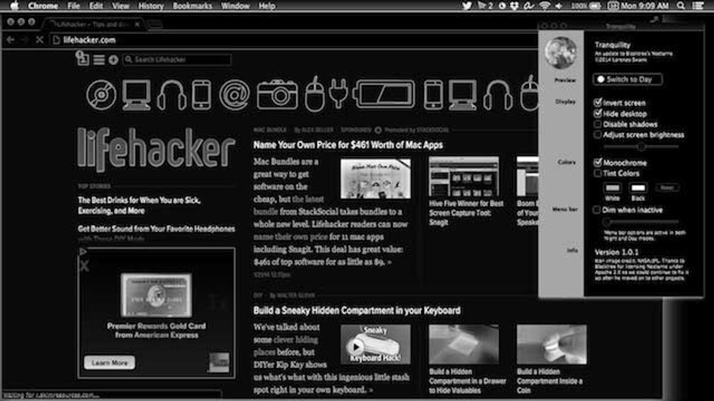The height and width of the screenshot is (401, 714).
Task: Click the Search Lifehacker field
Action: 177,59
